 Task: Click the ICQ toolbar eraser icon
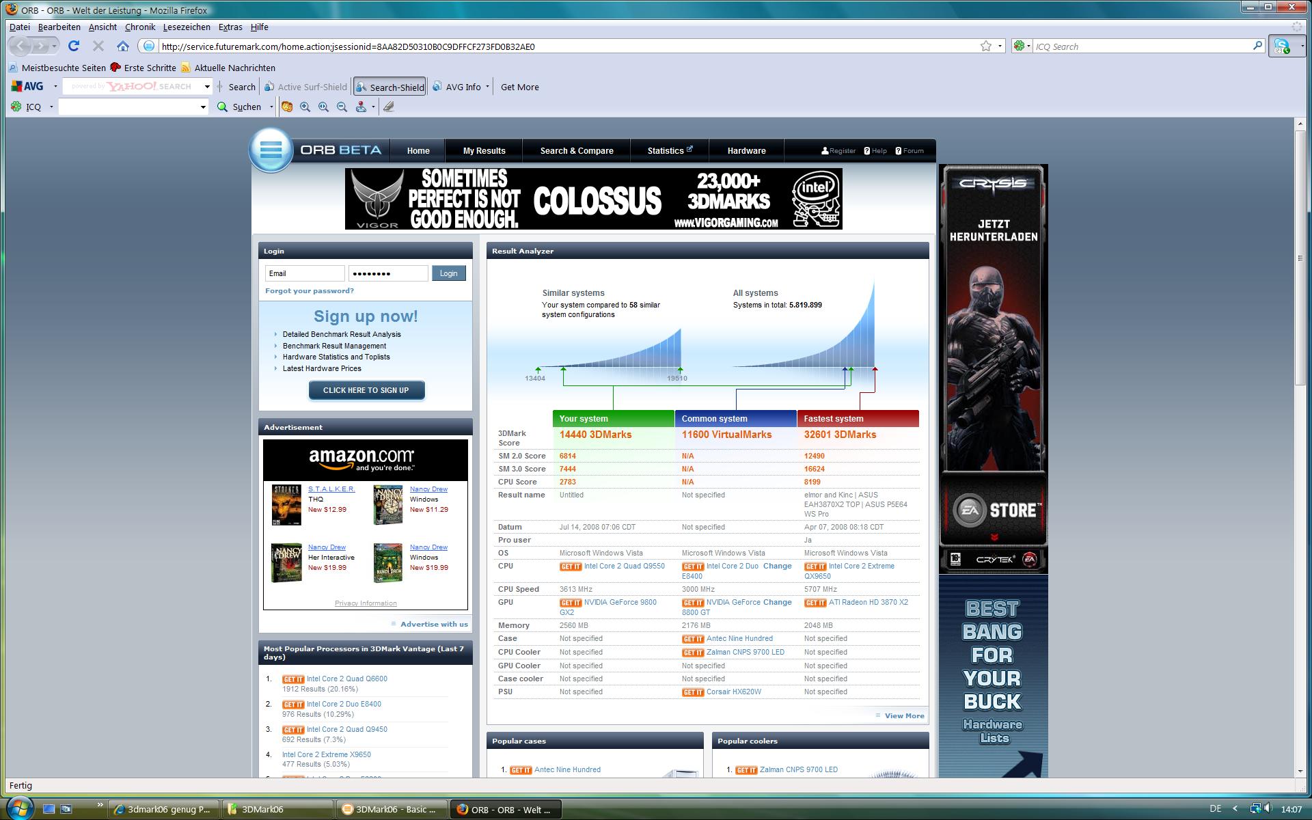click(x=388, y=107)
